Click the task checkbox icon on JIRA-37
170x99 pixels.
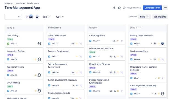point(90,57)
